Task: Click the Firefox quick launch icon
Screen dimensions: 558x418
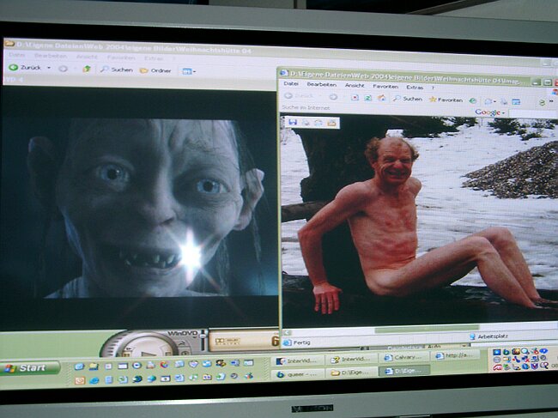Action: tap(164, 365)
